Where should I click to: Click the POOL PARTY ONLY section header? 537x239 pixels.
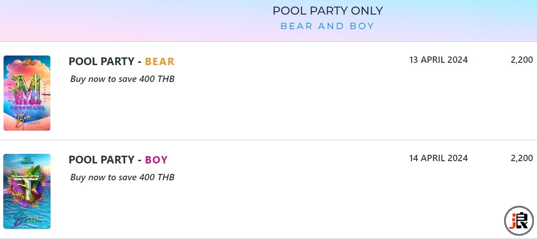(328, 10)
